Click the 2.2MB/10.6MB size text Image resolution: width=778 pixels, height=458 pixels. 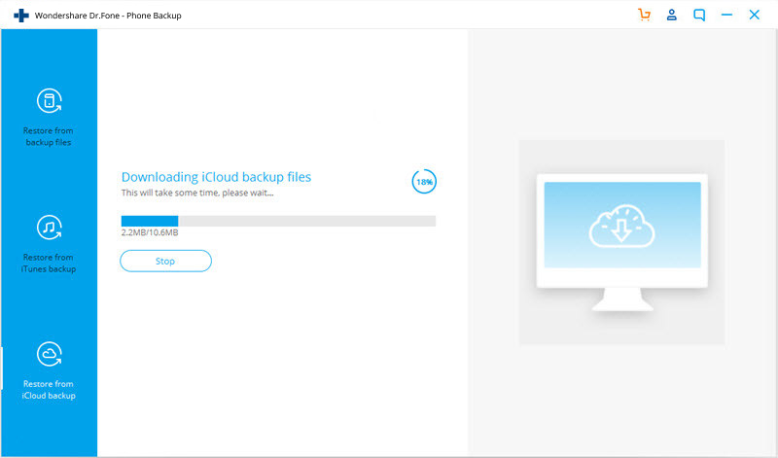tap(150, 232)
